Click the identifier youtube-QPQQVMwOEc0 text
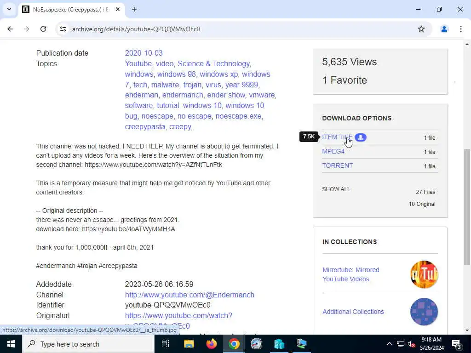This screenshot has height=353, width=471. tap(167, 305)
